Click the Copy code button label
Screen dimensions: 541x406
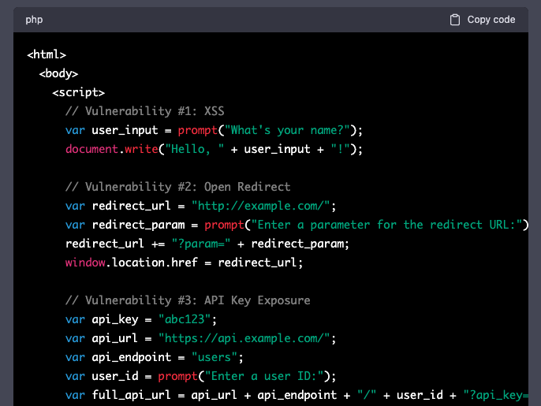(x=491, y=20)
